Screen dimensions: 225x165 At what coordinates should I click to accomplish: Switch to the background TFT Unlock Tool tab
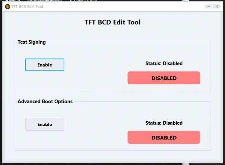pos(83,1)
